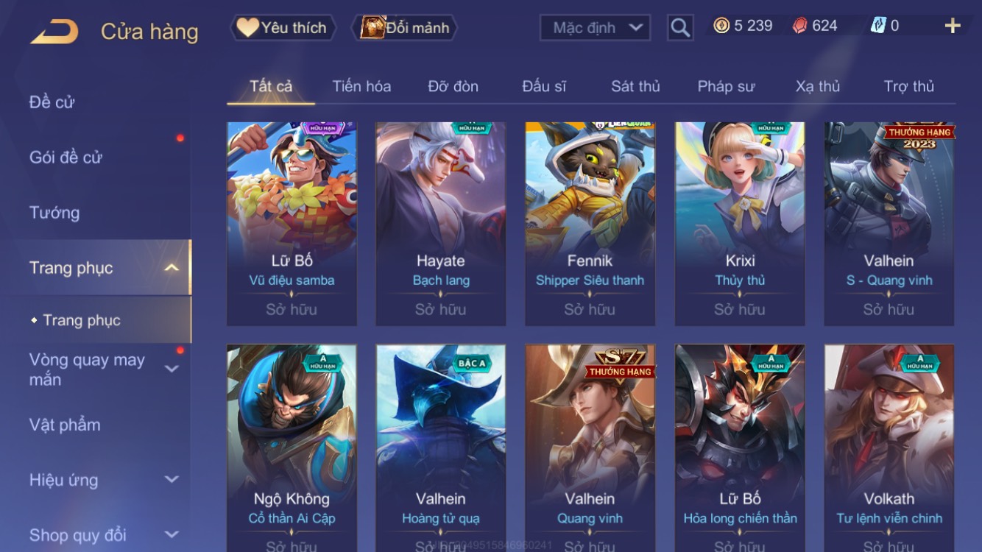
Task: Expand the Shop quy đổi section
Action: pos(172,534)
